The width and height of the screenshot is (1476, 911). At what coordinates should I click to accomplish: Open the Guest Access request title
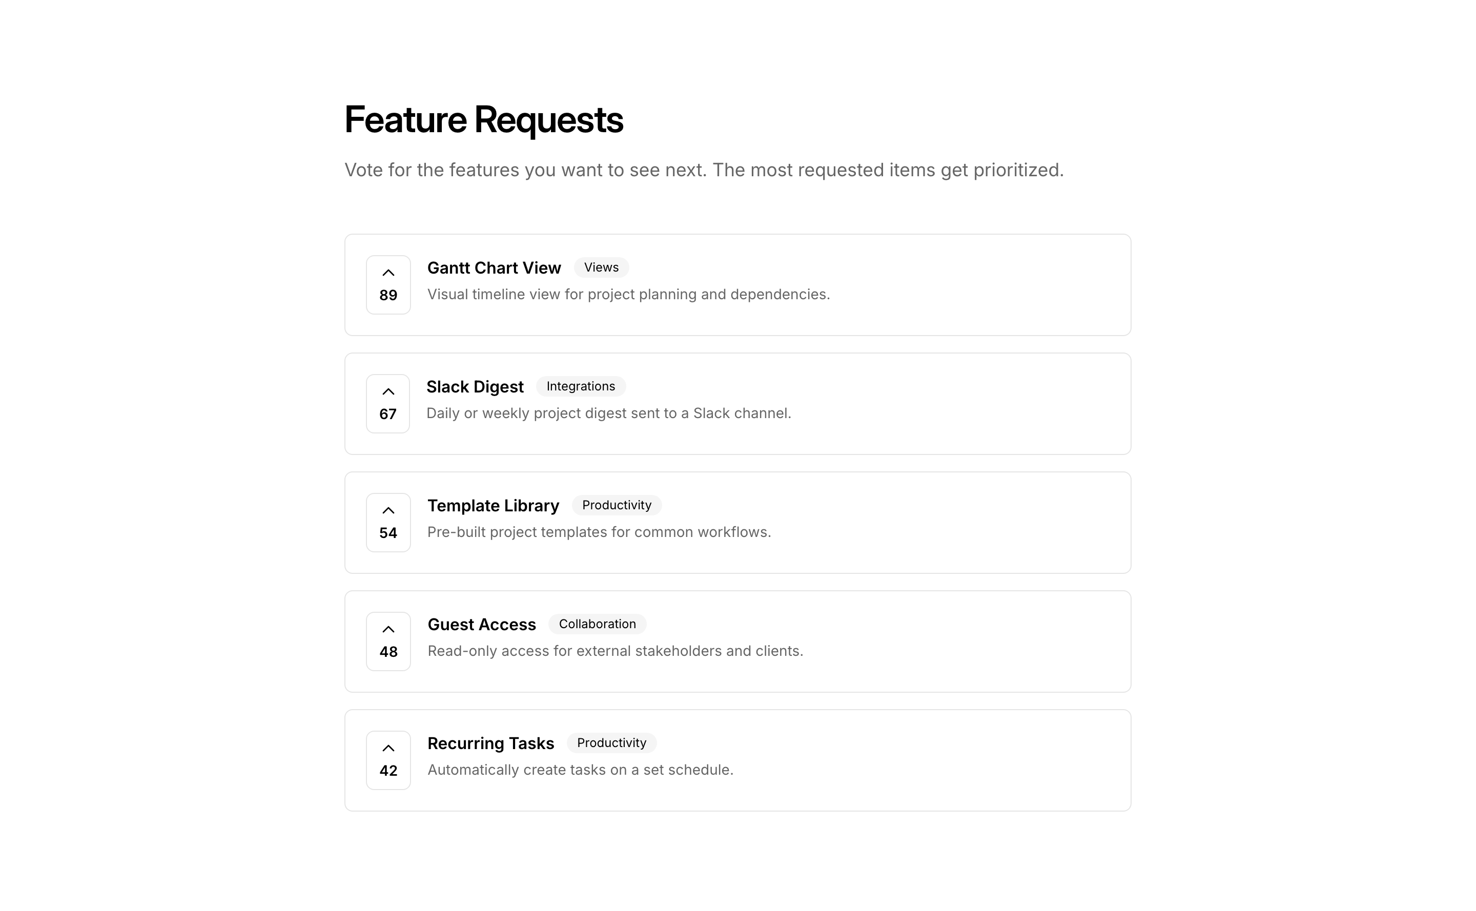[x=481, y=624]
